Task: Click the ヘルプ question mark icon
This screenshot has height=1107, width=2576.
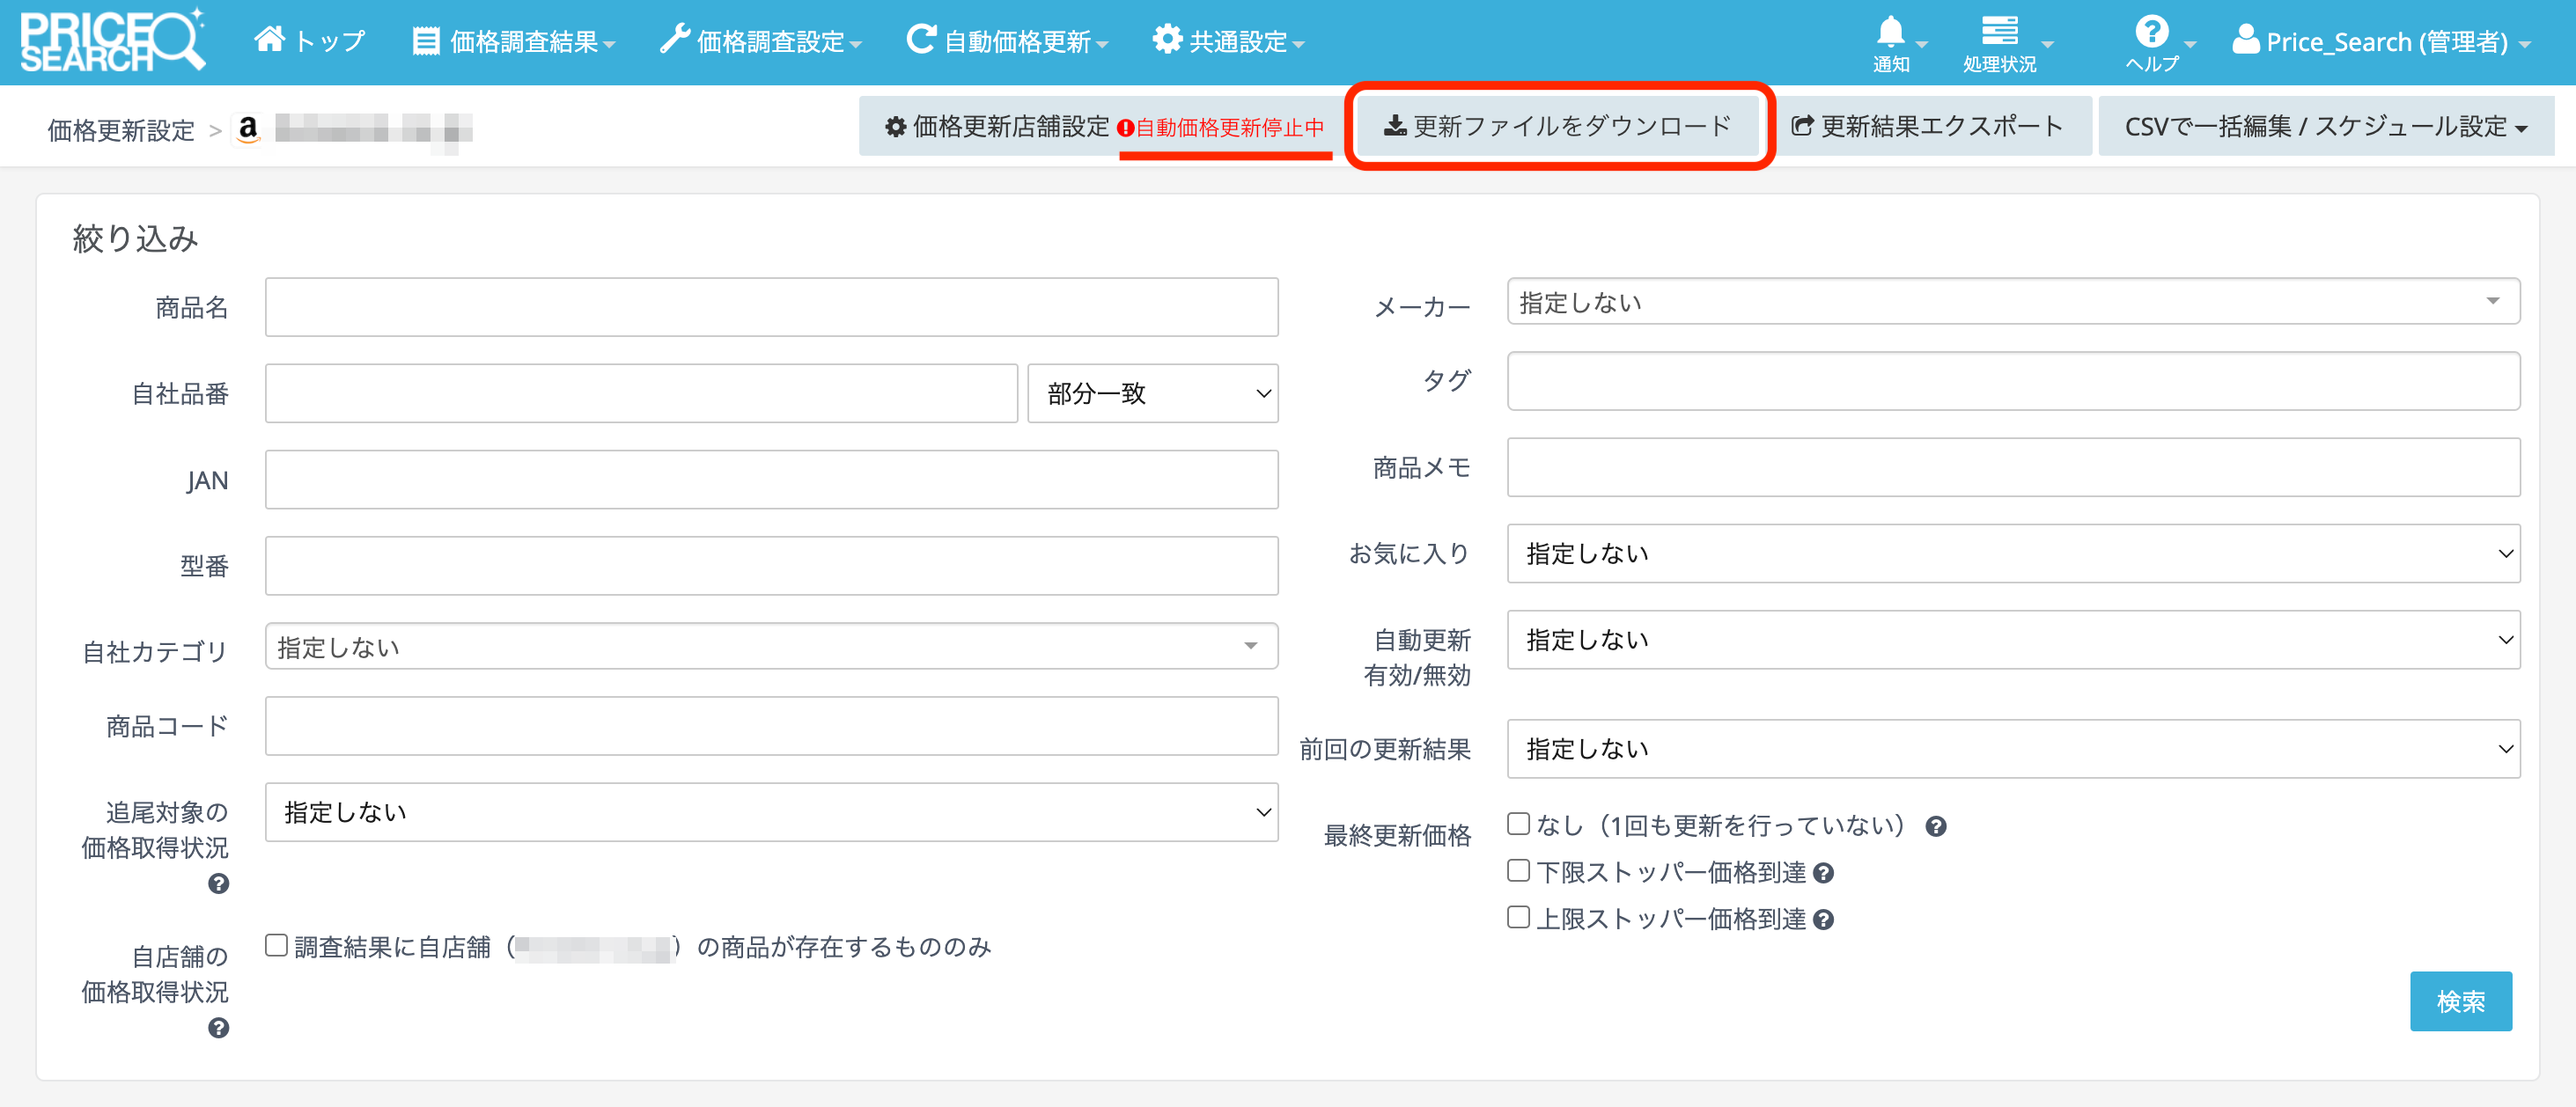Action: (2151, 33)
